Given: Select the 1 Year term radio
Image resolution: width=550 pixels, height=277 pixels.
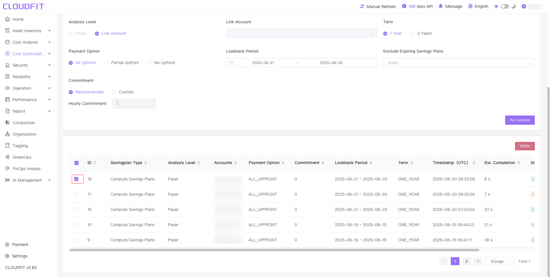Looking at the screenshot, I should 385,34.
